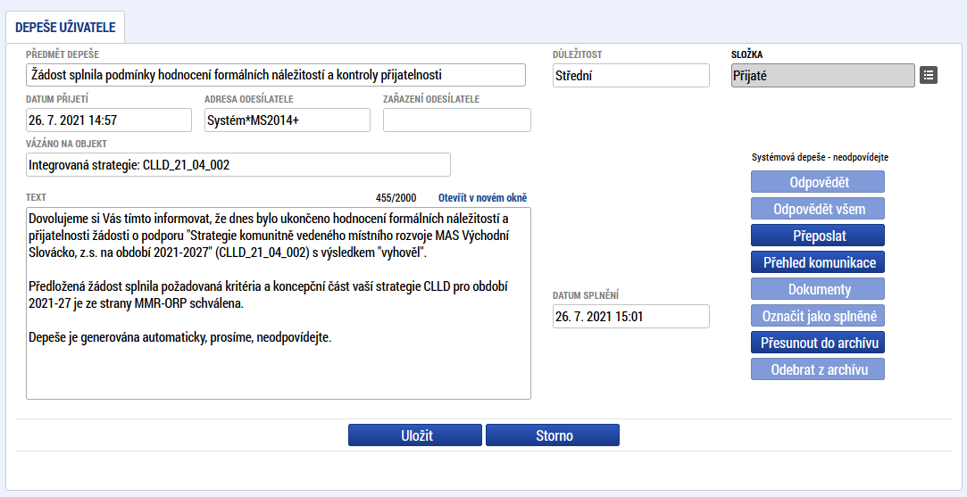Click inside the message Text area

(279, 303)
